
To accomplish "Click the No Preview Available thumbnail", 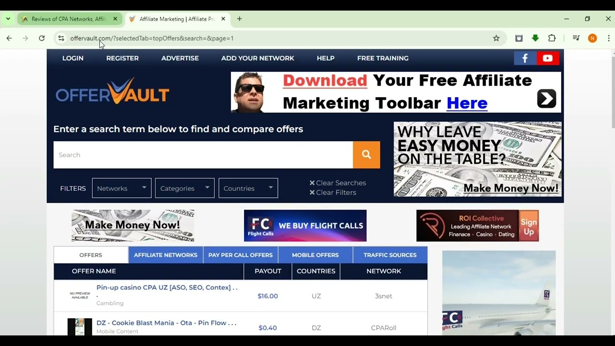I will click(x=80, y=296).
